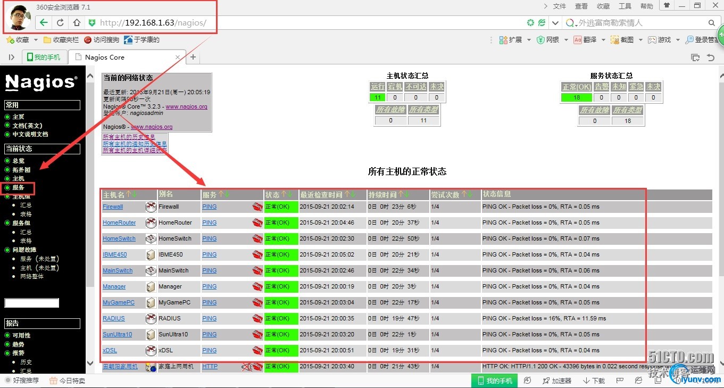Click the RADIUS row service action icon

(257, 318)
